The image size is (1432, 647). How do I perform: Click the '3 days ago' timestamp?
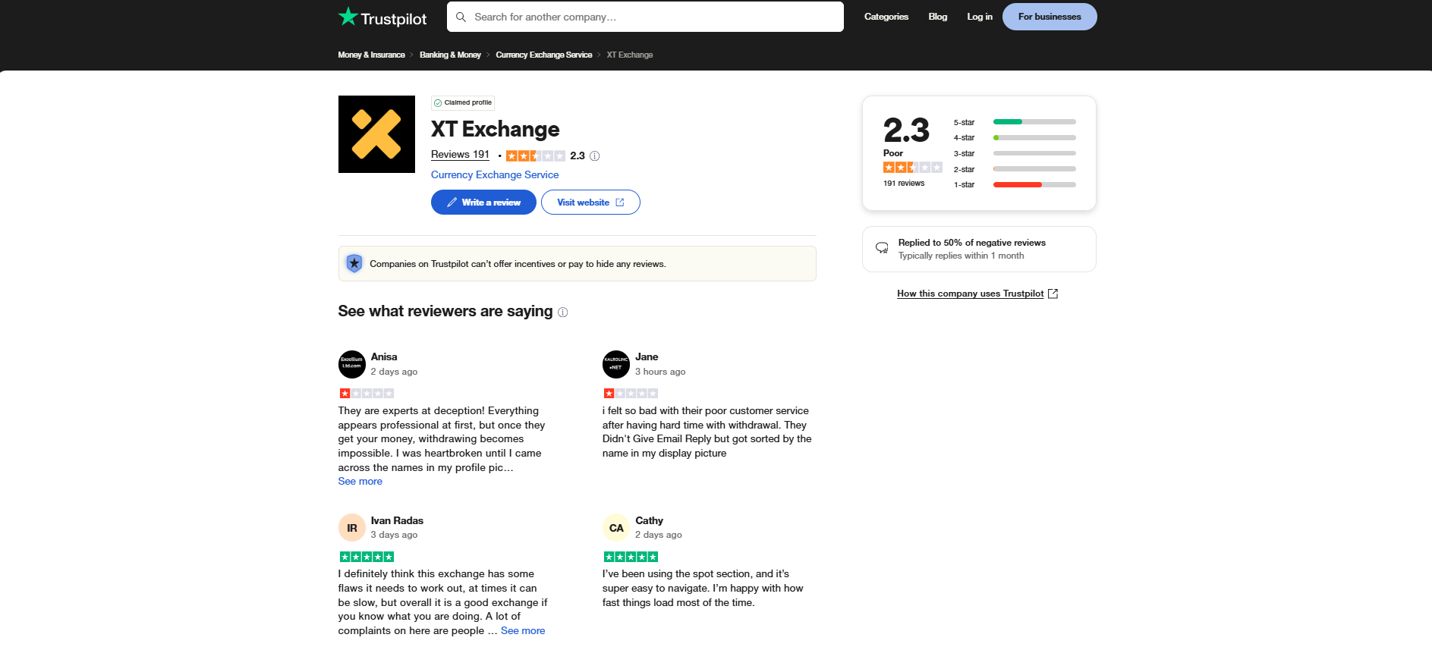pyautogui.click(x=394, y=535)
